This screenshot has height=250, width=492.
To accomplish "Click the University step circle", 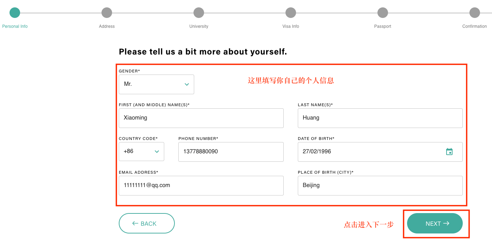I will coord(199,13).
